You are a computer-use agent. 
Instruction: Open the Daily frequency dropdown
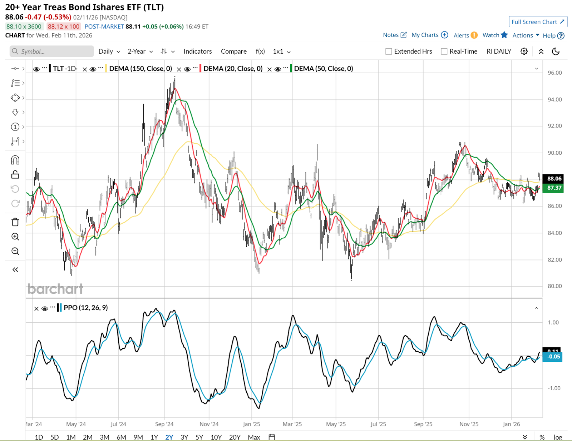click(x=109, y=51)
